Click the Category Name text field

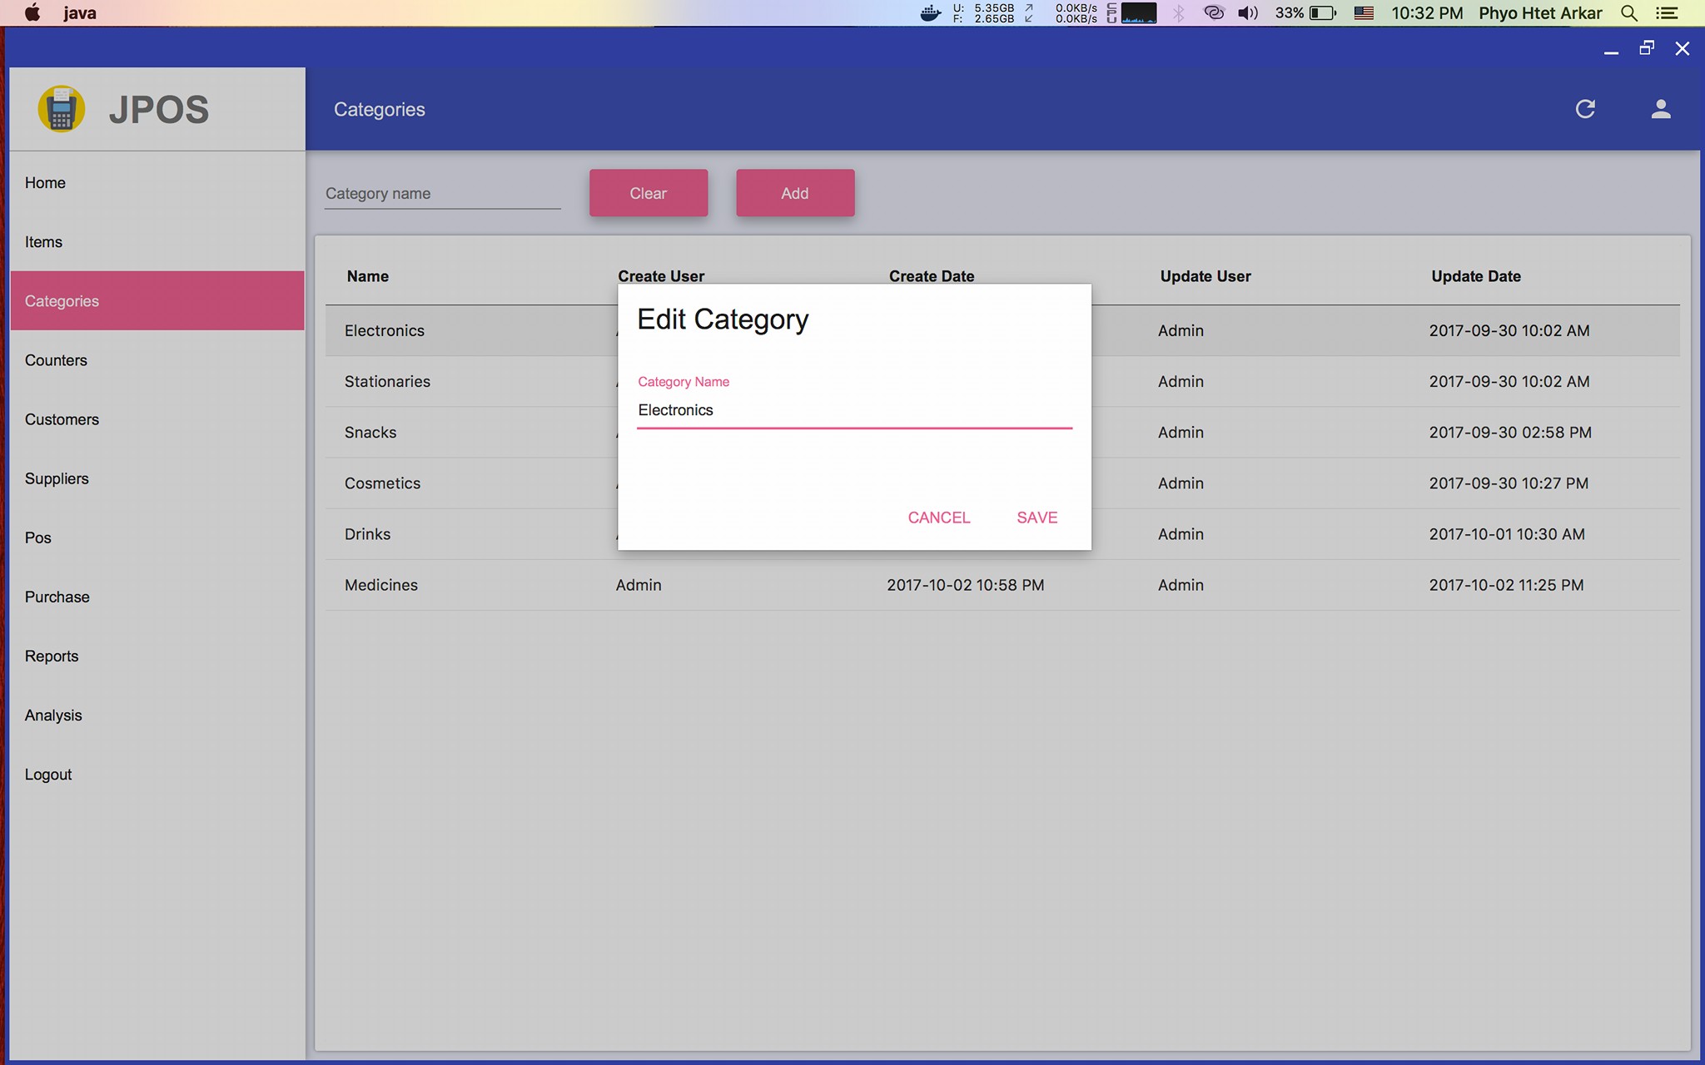(x=853, y=410)
